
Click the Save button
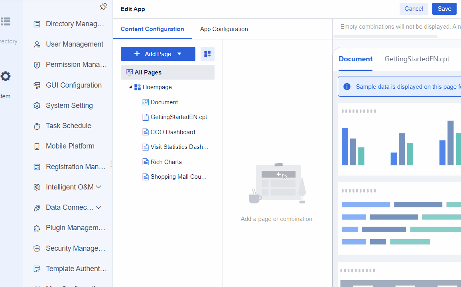pos(444,8)
